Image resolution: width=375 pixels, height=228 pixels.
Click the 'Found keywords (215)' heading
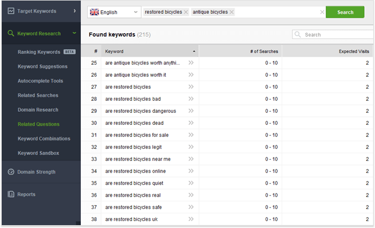[x=120, y=34]
